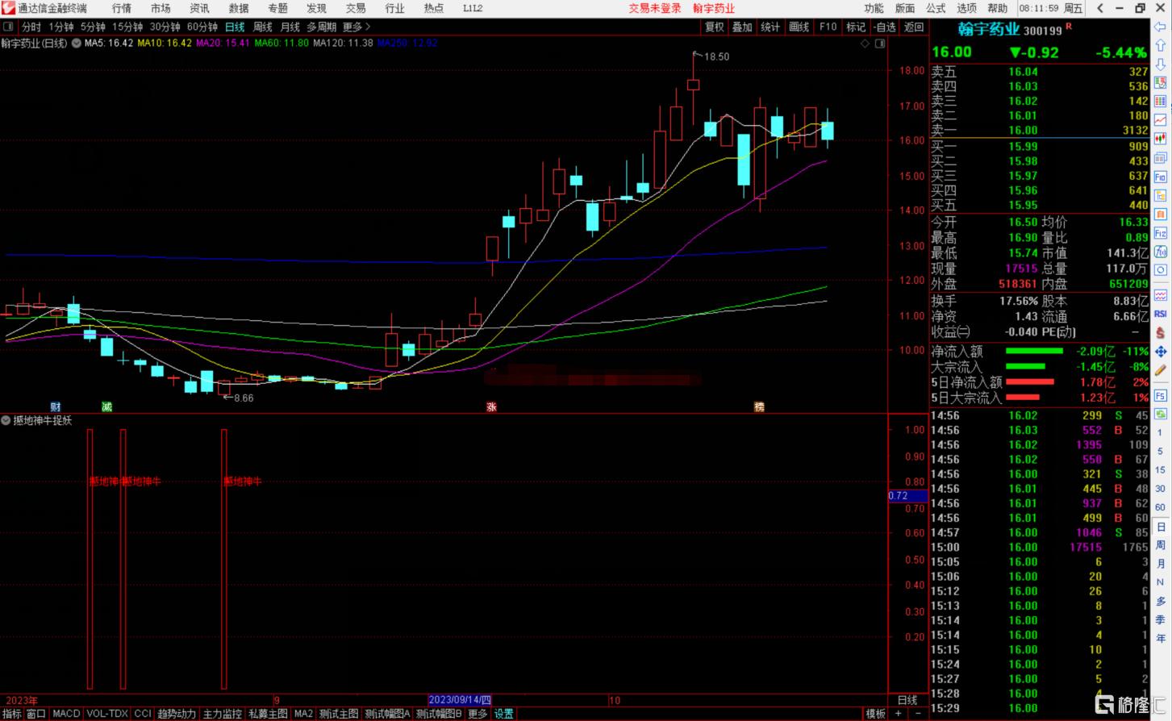
Task: Click the 复权 button above chart
Action: click(x=715, y=27)
